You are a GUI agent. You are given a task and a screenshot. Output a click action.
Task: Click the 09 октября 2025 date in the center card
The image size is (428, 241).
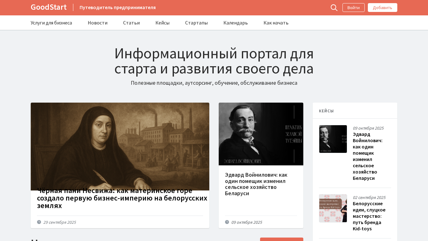click(247, 222)
